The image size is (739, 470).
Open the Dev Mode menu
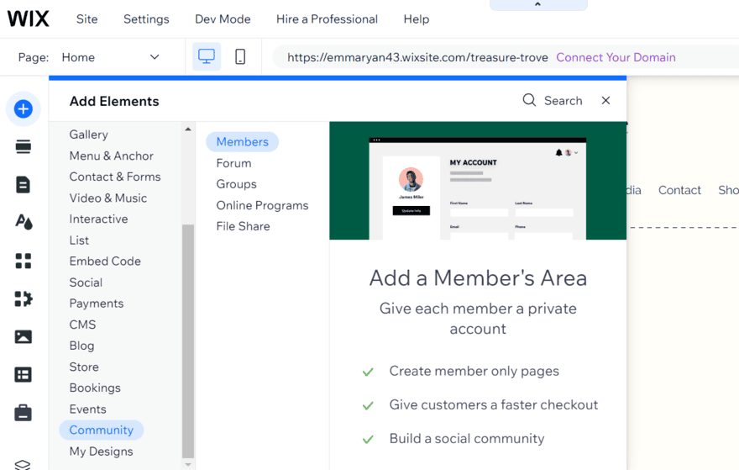[x=223, y=18]
